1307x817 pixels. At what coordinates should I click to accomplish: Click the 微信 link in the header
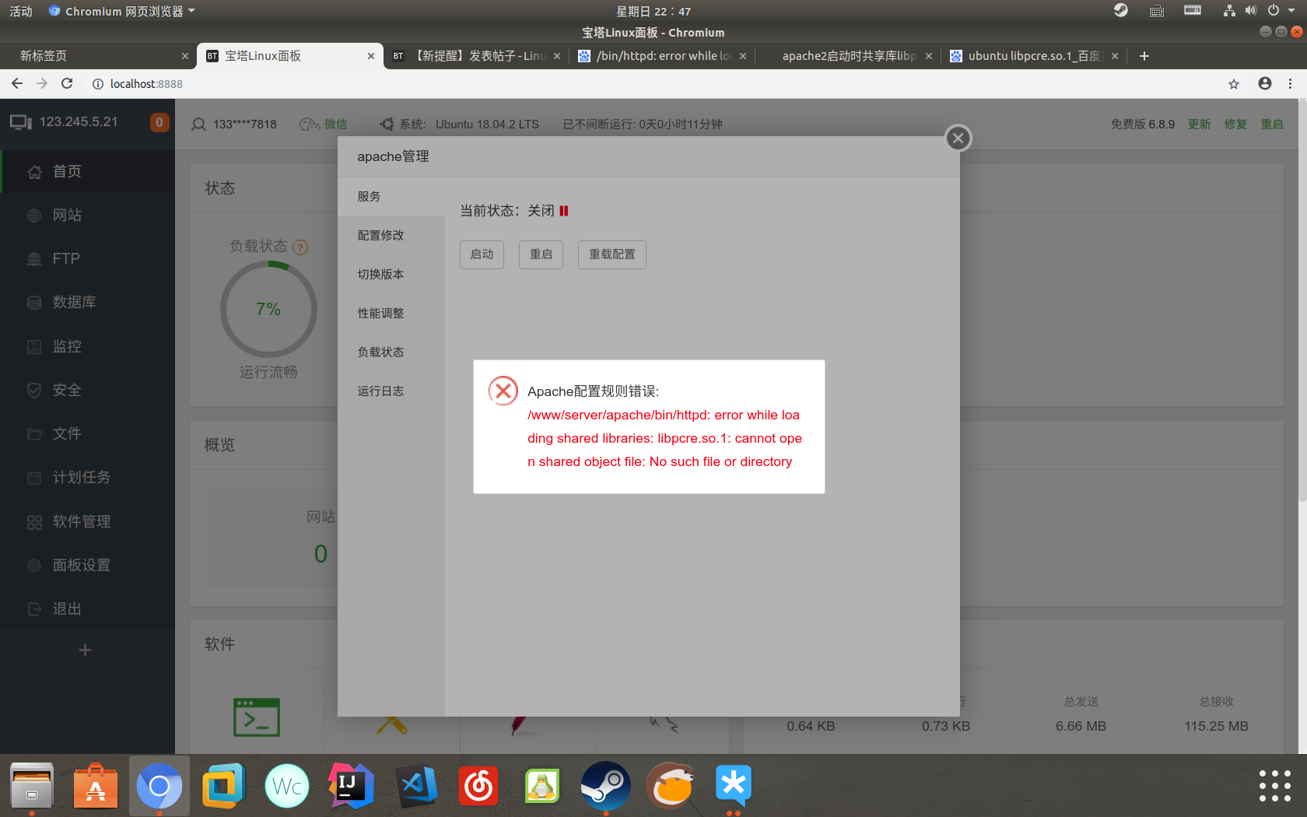coord(335,124)
